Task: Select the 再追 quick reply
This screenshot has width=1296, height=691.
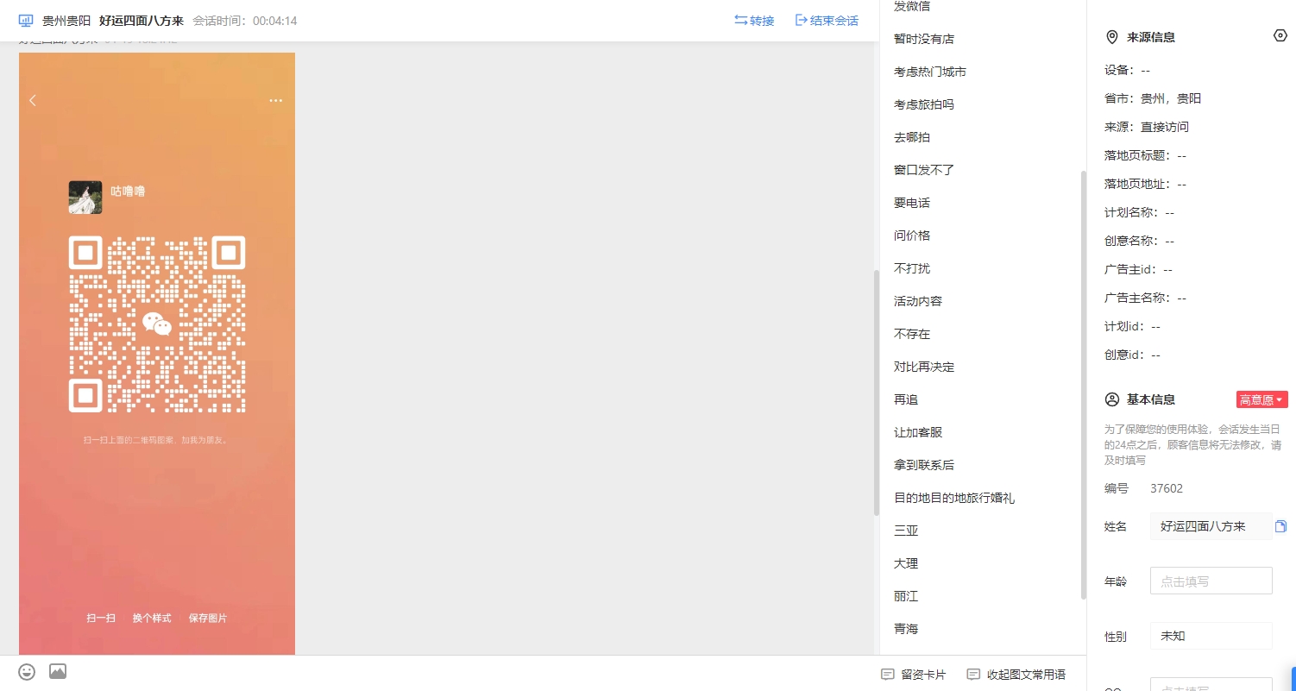Action: point(906,399)
